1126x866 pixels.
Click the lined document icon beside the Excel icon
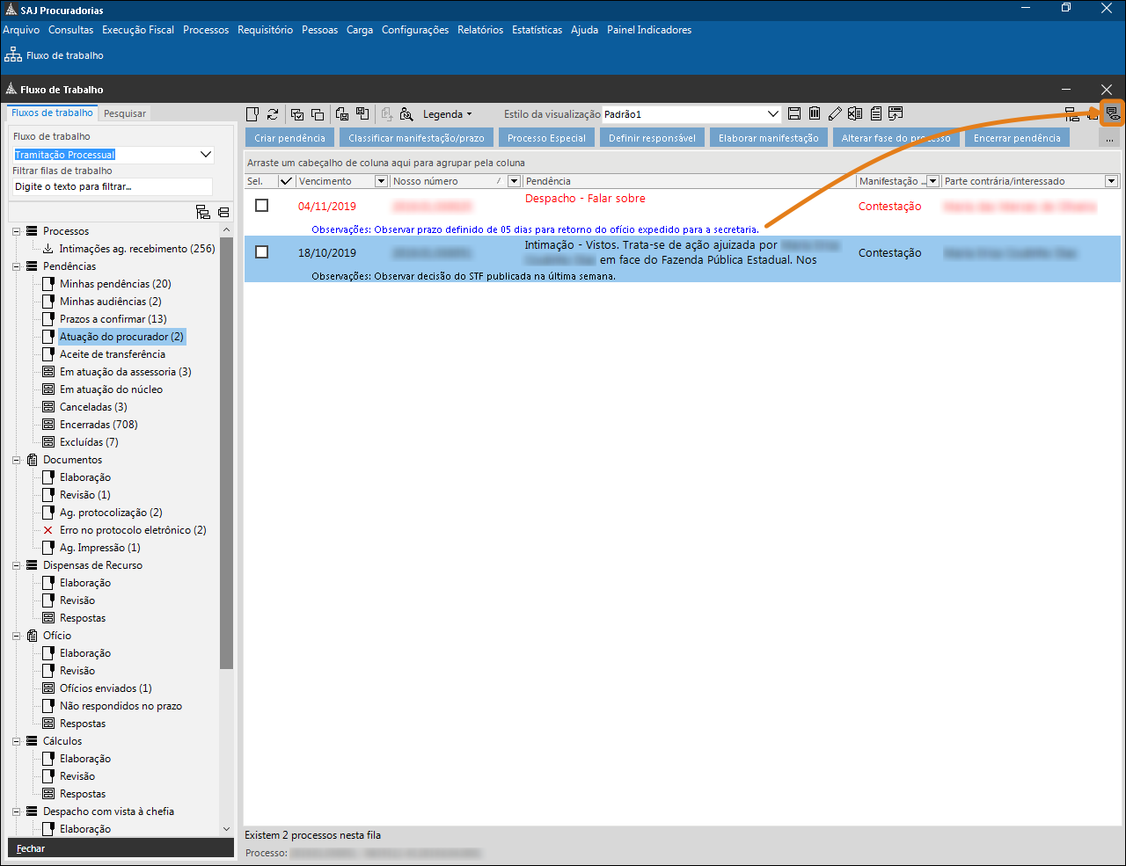click(x=875, y=113)
